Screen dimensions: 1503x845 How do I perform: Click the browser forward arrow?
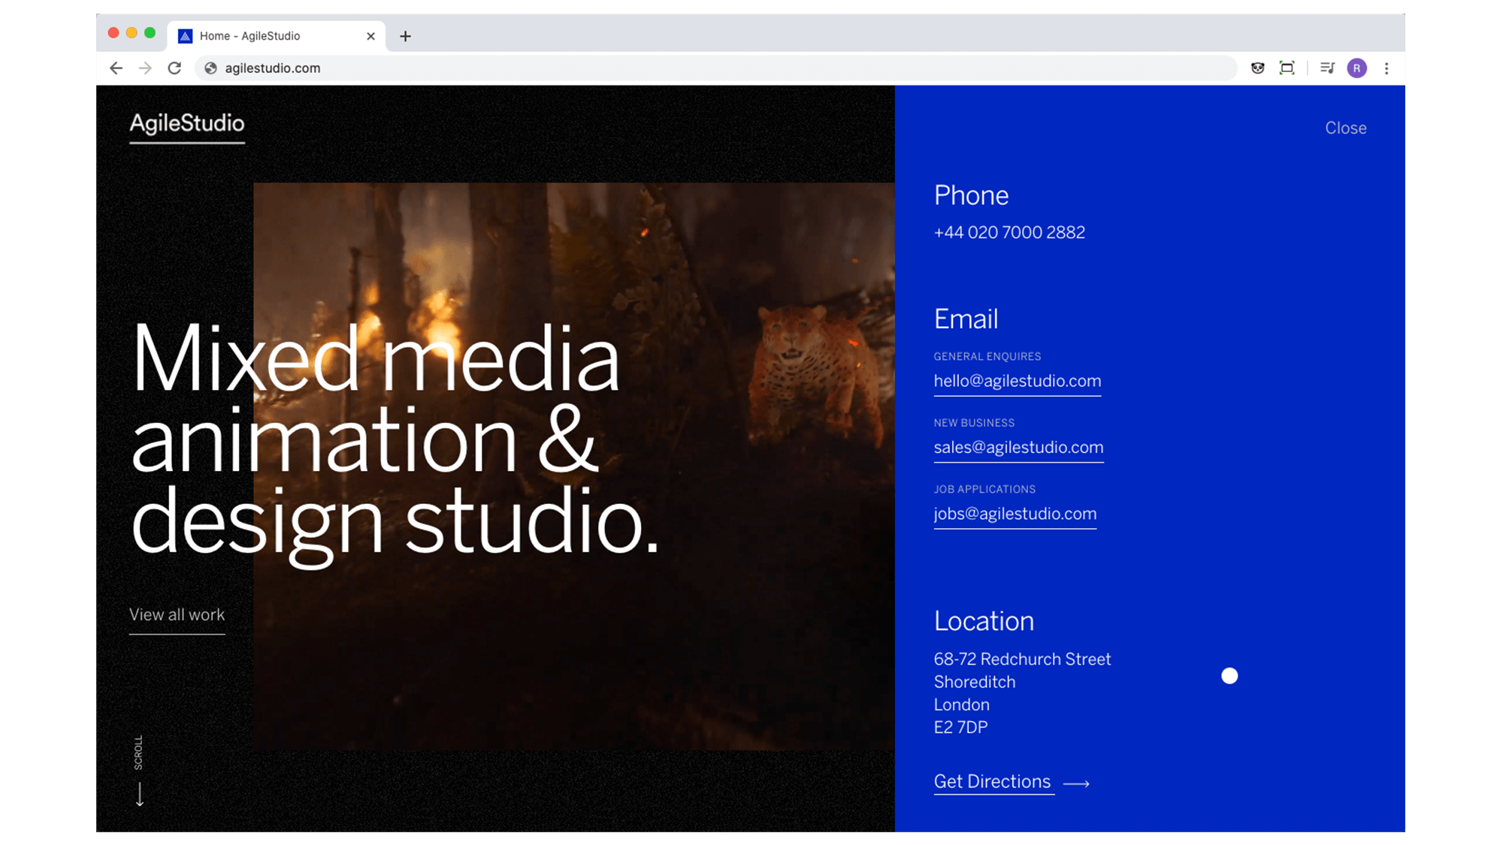coord(145,68)
